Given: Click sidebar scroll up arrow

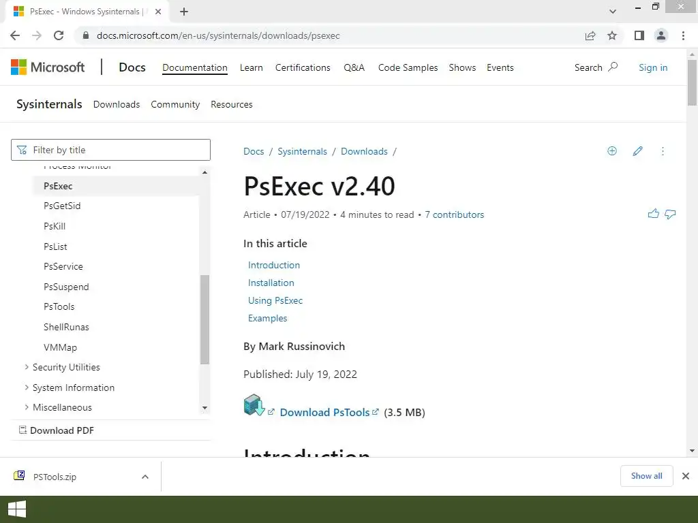Looking at the screenshot, I should pos(204,172).
